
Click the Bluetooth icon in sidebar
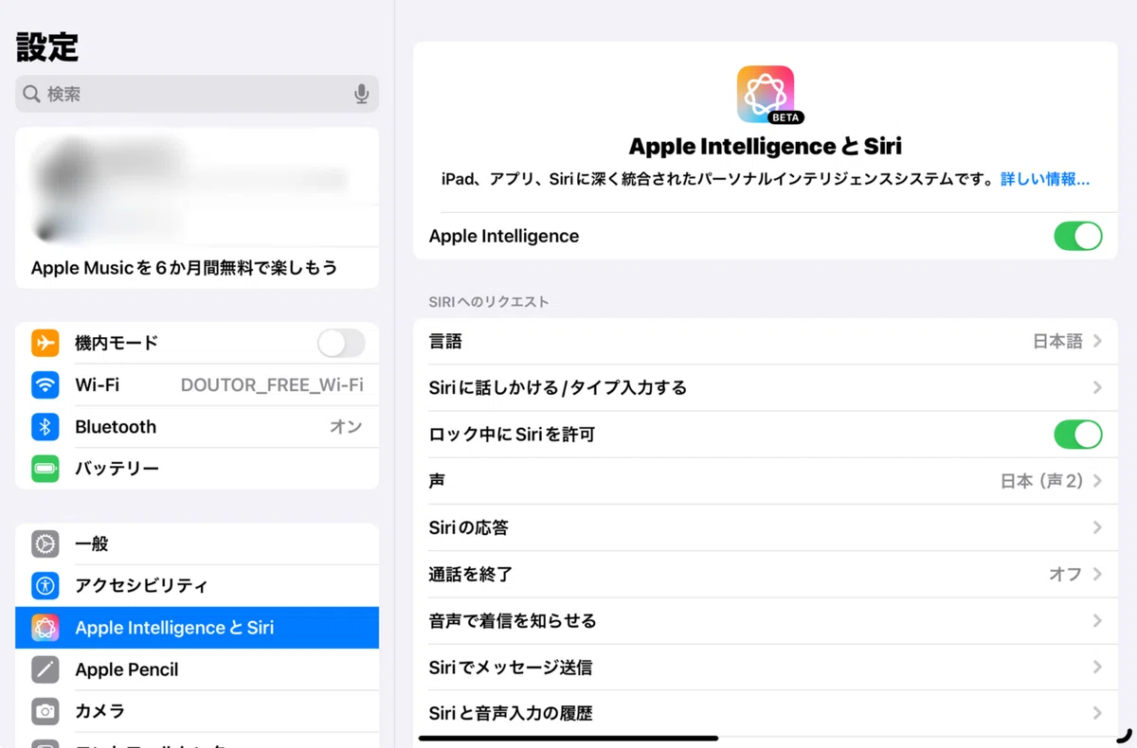coord(45,426)
